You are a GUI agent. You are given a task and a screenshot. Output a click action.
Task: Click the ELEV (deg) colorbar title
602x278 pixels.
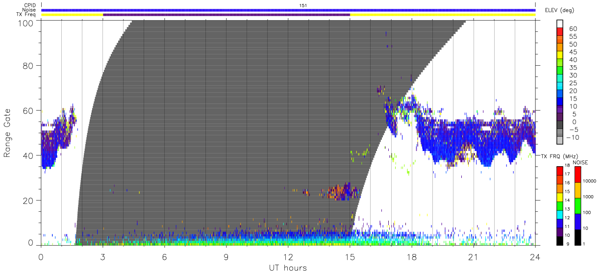[560, 10]
